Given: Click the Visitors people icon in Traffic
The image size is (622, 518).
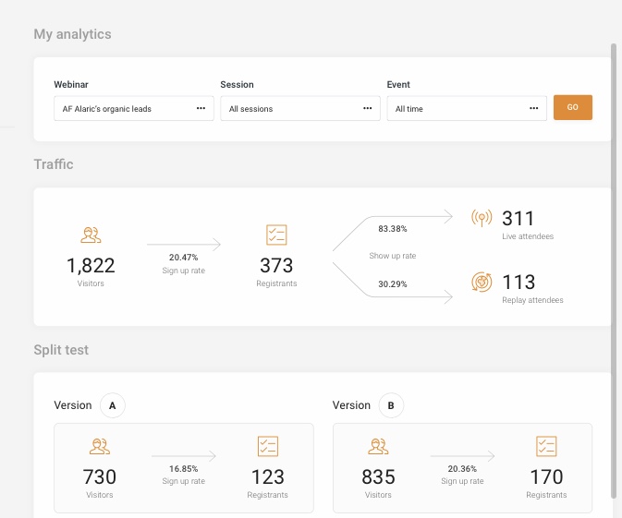Looking at the screenshot, I should (91, 235).
